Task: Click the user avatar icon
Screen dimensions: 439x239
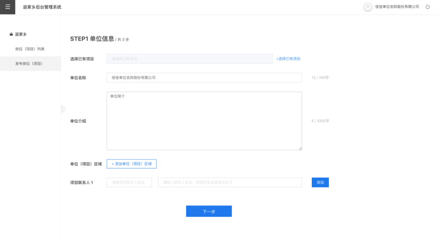Action: pyautogui.click(x=368, y=7)
